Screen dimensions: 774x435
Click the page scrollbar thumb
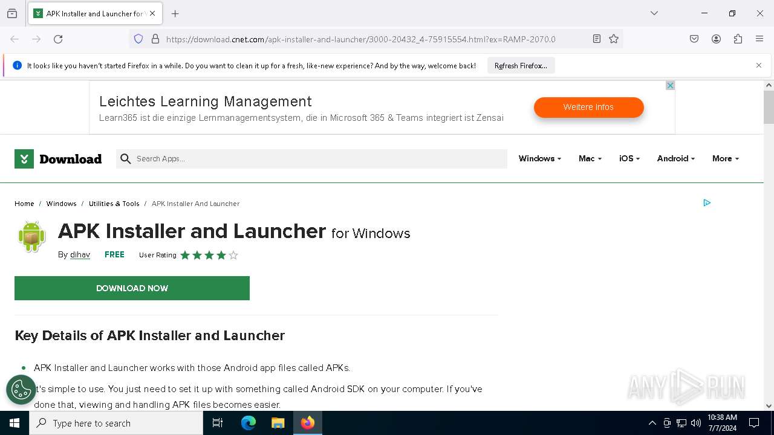point(769,107)
